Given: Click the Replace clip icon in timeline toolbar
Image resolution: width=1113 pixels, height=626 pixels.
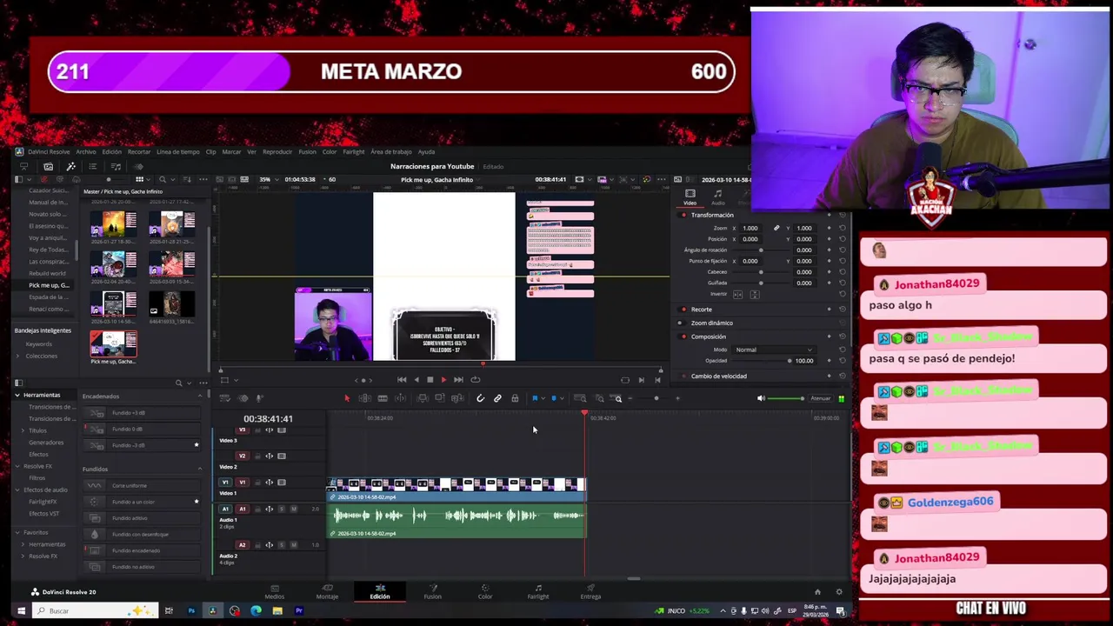Looking at the screenshot, I should (457, 398).
